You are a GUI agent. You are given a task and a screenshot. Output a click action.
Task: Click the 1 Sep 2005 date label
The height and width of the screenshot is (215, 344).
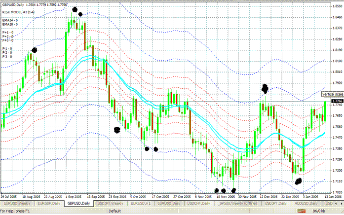(x=74, y=197)
